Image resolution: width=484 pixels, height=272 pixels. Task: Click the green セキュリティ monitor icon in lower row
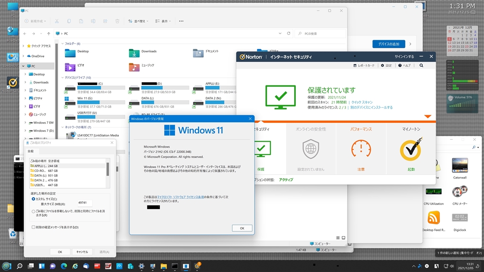tap(262, 149)
